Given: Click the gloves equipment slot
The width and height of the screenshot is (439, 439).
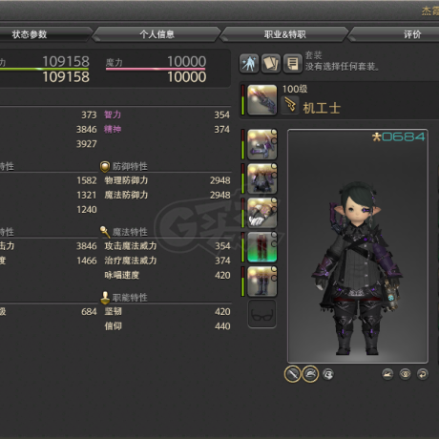Looking at the screenshot, I should click(x=262, y=213).
